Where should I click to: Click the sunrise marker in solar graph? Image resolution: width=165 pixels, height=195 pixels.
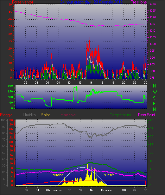[x=58, y=175]
